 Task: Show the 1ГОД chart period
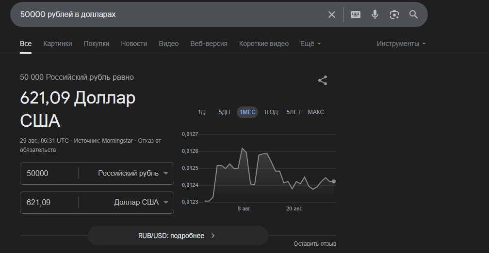[x=271, y=112]
